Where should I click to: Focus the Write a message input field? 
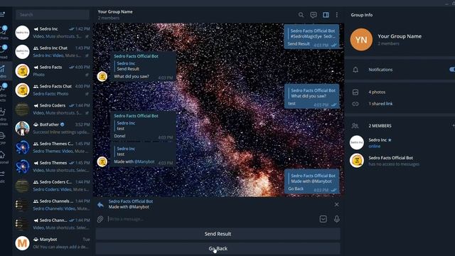[x=212, y=219]
